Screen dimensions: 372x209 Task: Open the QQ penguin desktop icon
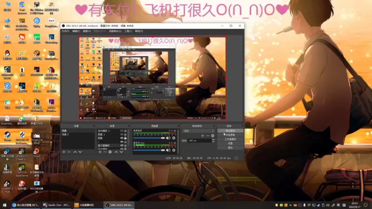click(7, 55)
